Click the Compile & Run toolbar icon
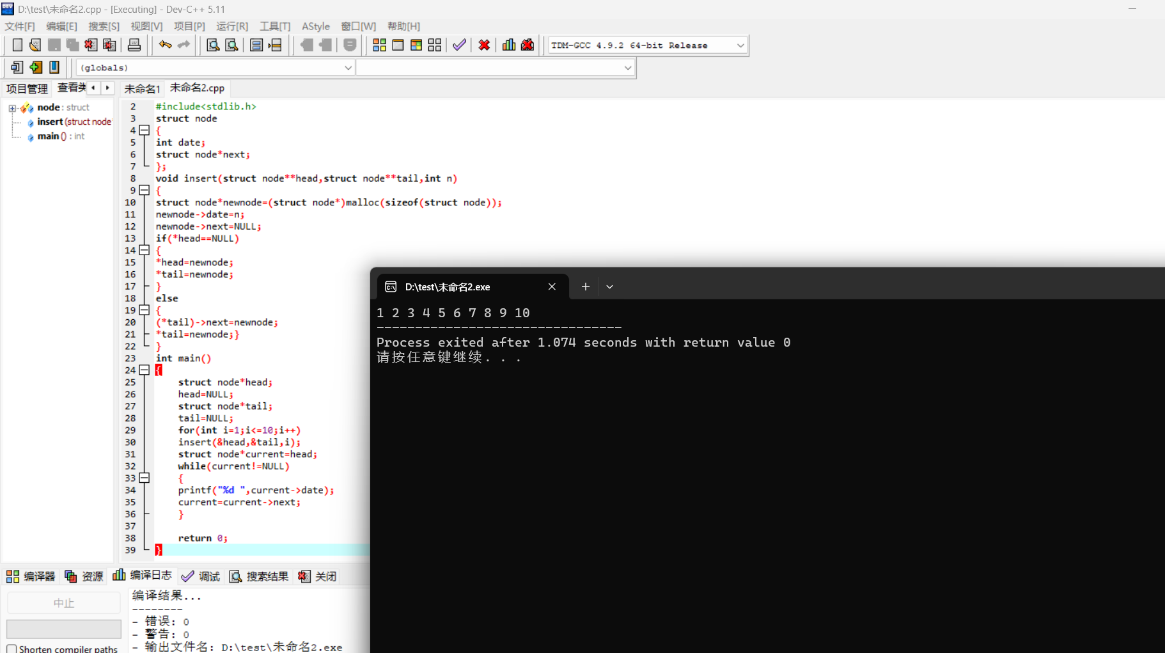Screen dimensions: 1165x653 [416, 45]
